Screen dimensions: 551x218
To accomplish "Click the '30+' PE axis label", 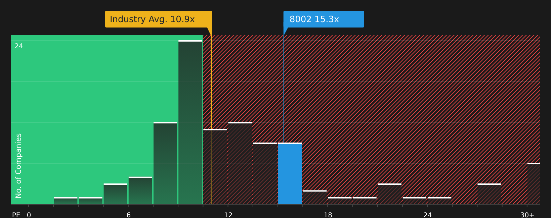I will (x=527, y=215).
